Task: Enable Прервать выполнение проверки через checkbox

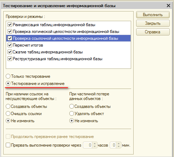Action: 8,145
